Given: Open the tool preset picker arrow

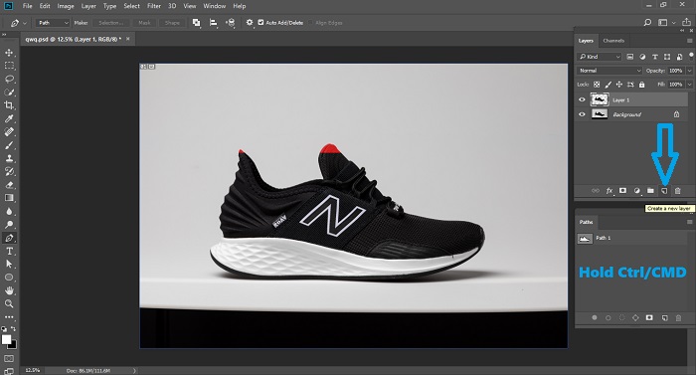Looking at the screenshot, I should [25, 23].
